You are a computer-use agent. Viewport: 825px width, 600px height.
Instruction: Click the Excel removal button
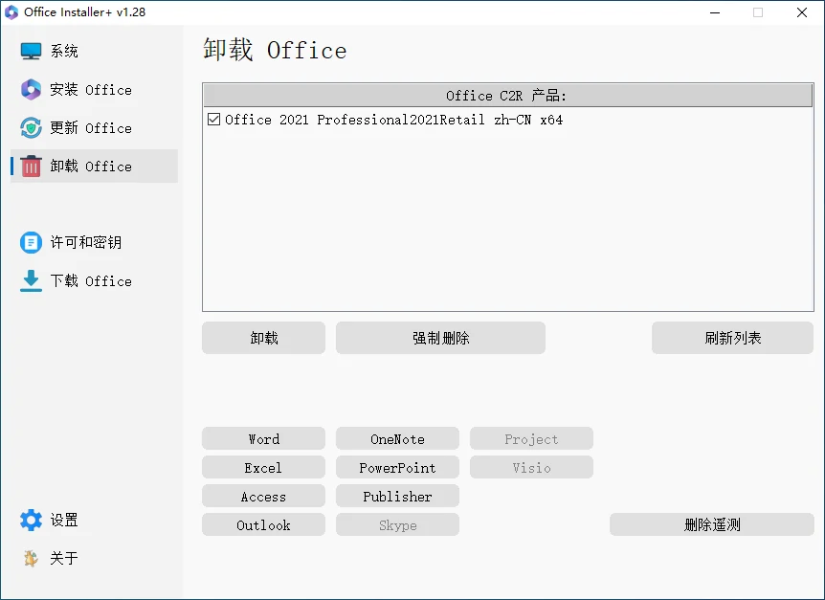(263, 467)
